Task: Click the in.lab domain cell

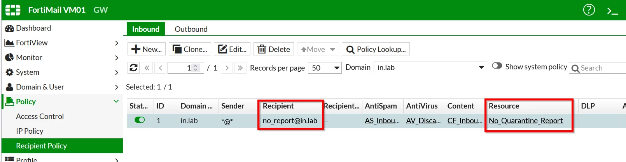Action: pos(189,121)
